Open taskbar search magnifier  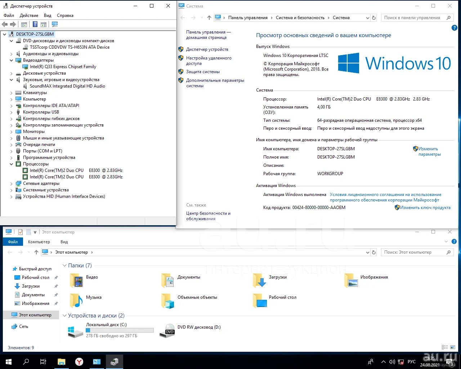click(x=26, y=362)
